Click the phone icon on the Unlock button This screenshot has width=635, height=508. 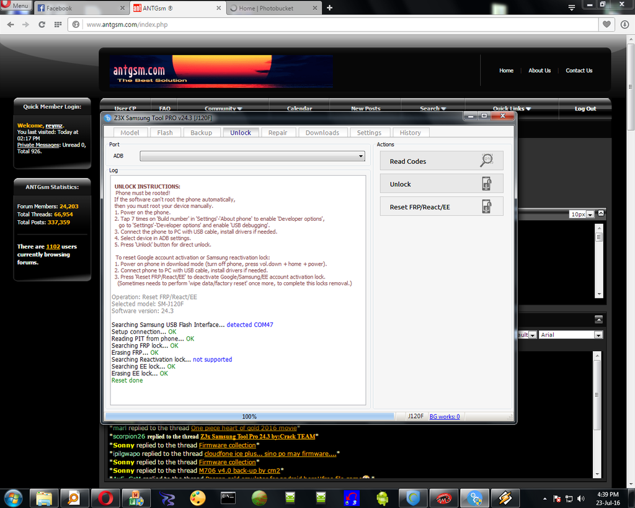pos(486,184)
